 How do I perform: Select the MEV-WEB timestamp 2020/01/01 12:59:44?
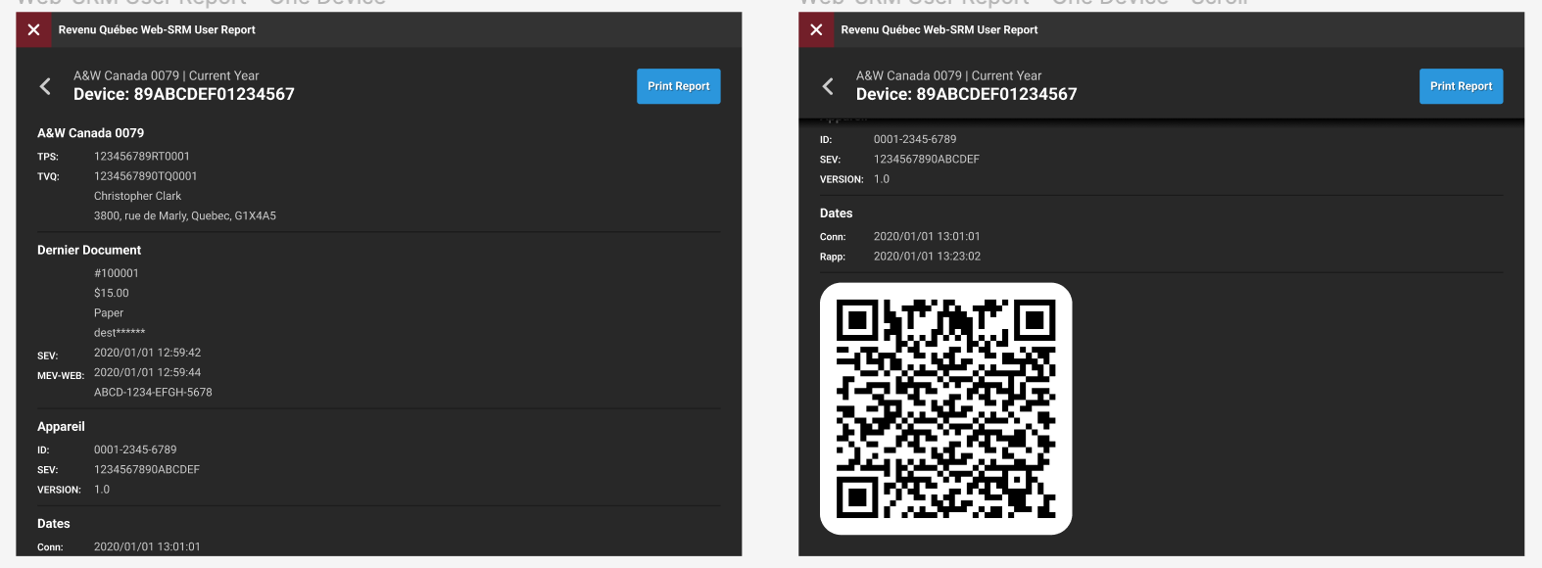[147, 373]
